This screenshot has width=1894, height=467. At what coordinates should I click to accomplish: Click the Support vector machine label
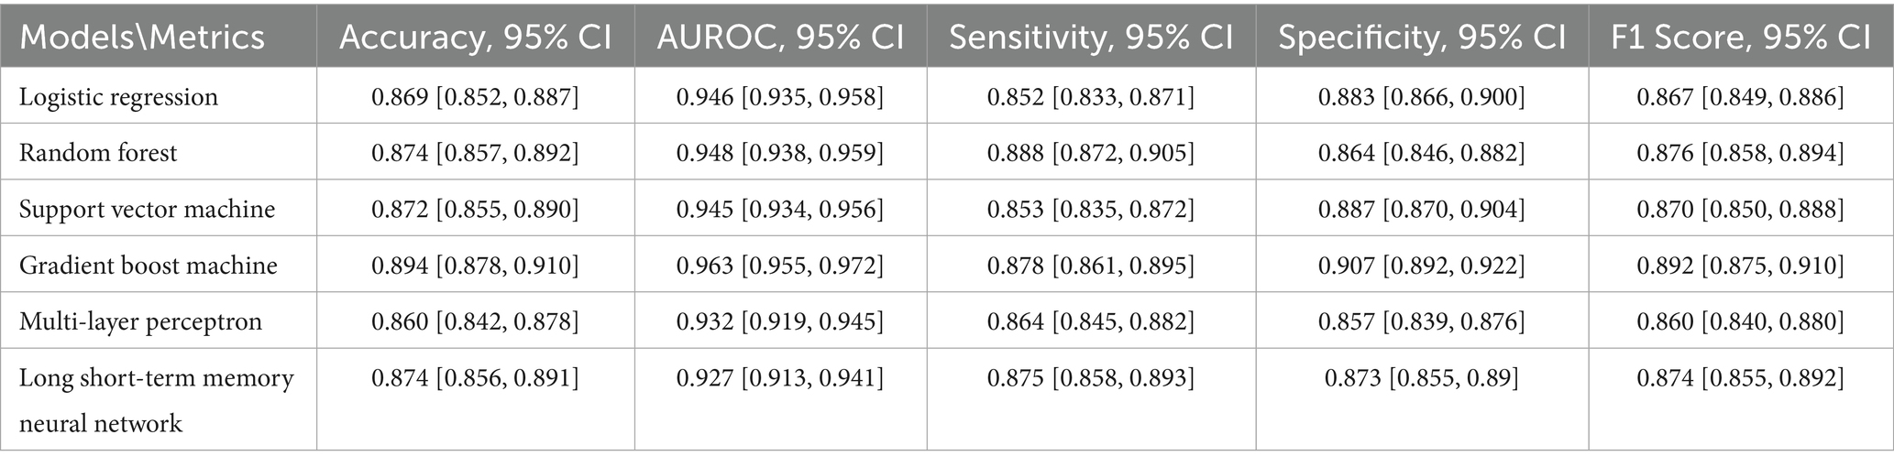(x=147, y=209)
